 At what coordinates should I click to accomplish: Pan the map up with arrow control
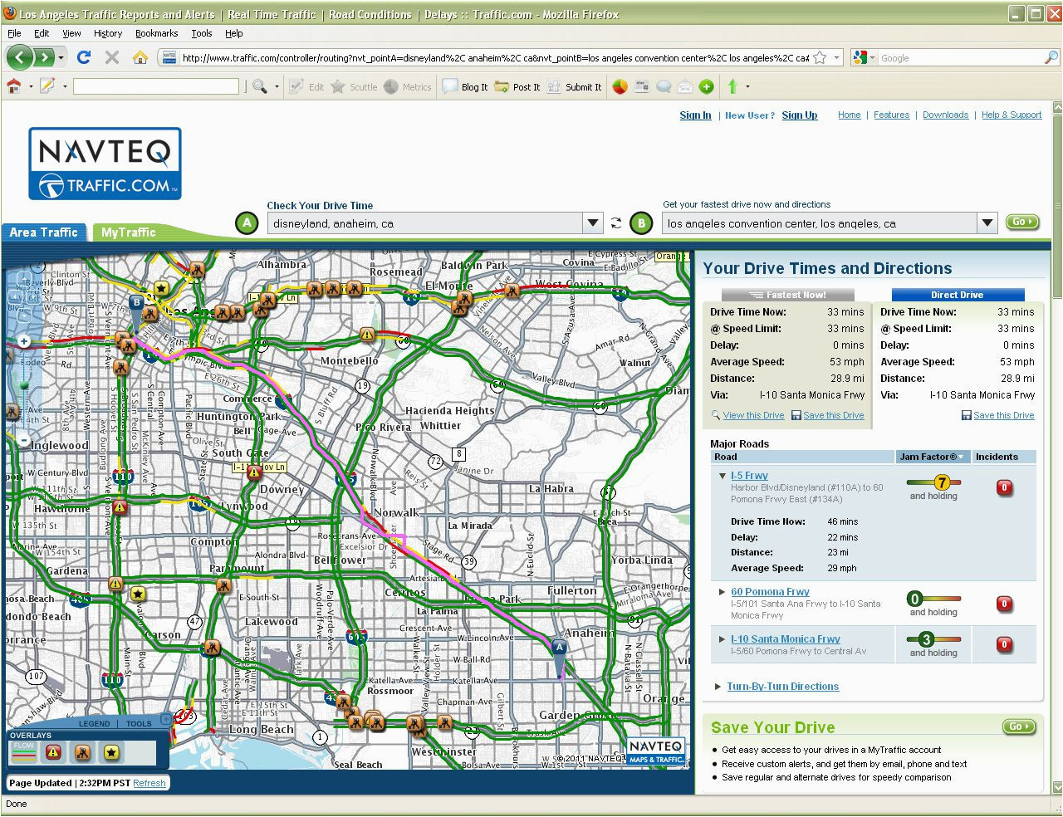pyautogui.click(x=24, y=279)
